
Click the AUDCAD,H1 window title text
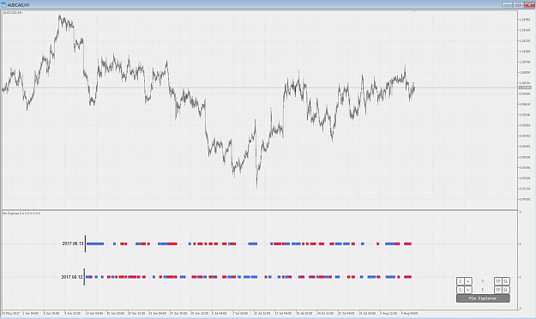(19, 5)
